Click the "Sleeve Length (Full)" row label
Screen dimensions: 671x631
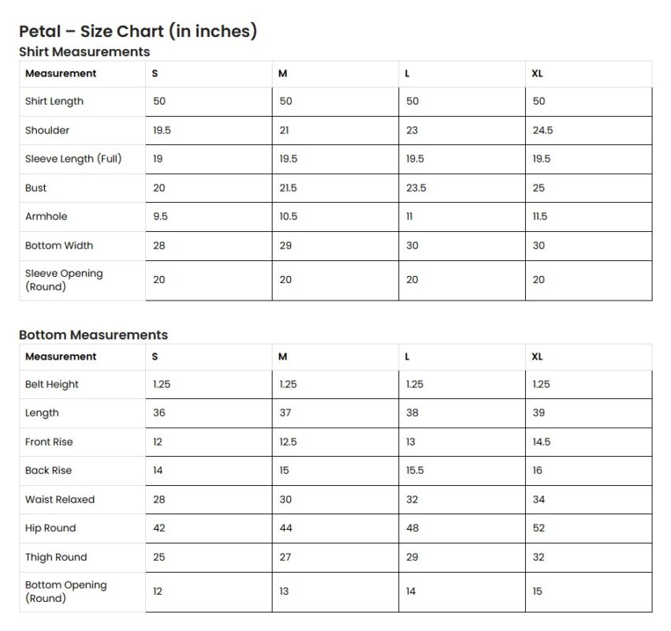73,159
